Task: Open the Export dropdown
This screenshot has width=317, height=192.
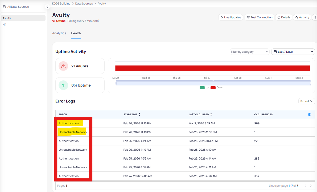Action: click(x=307, y=101)
